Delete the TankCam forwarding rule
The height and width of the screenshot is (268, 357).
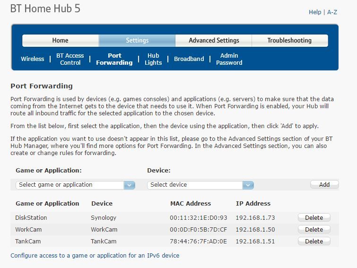tap(314, 242)
